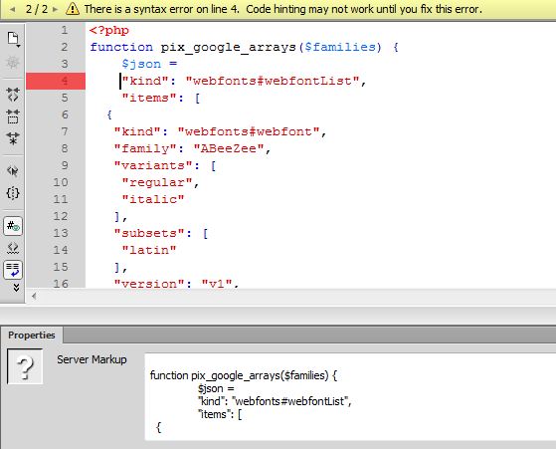Viewport: 556px width, 449px height.
Task: Click line number 12 in the gutter
Action: click(61, 216)
